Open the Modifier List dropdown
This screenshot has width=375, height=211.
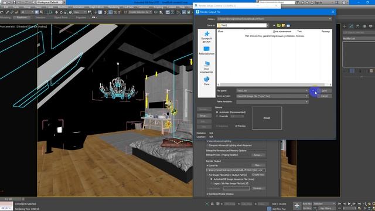(359, 39)
